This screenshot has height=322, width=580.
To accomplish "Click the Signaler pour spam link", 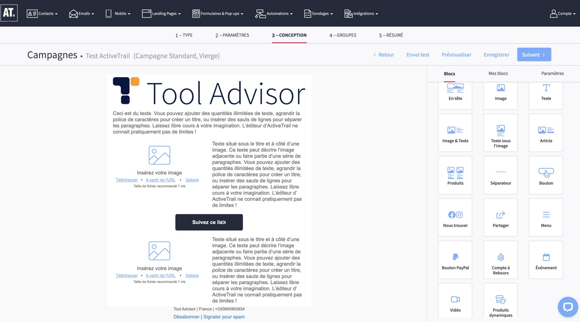I will (x=224, y=317).
